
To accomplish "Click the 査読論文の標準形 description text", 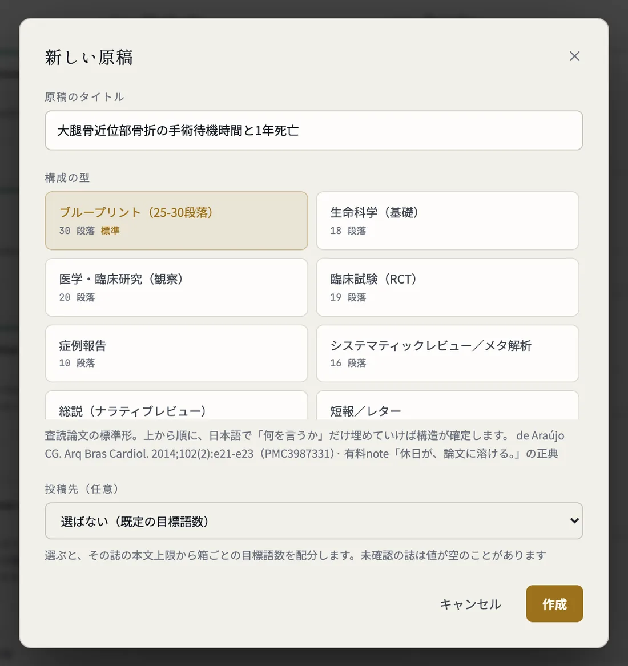I will (304, 444).
